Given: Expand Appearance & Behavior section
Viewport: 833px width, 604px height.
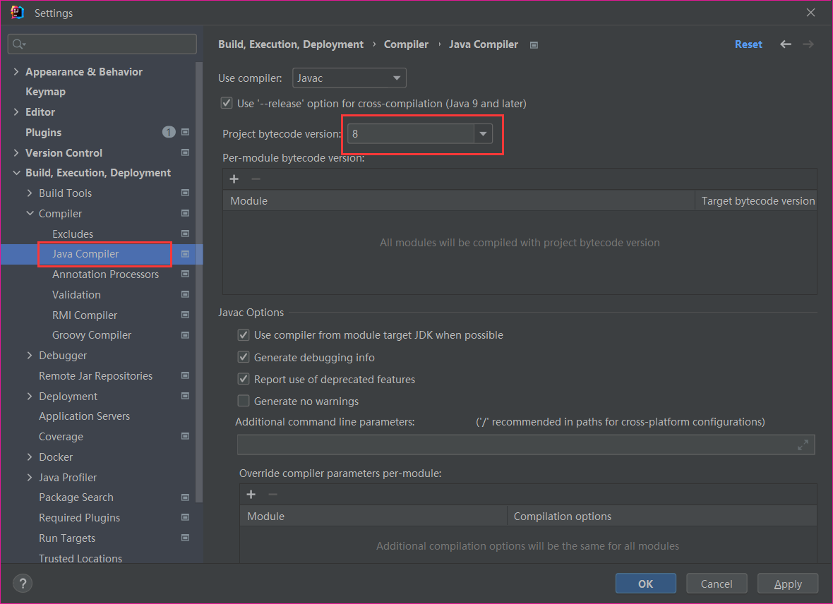Looking at the screenshot, I should [x=16, y=72].
